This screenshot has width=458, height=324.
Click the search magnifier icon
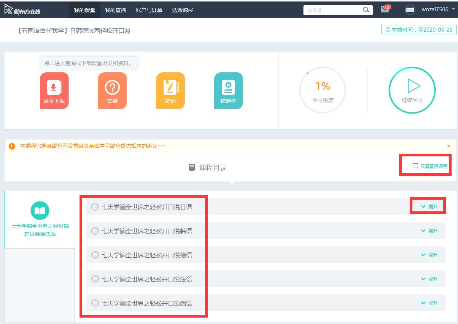point(366,10)
